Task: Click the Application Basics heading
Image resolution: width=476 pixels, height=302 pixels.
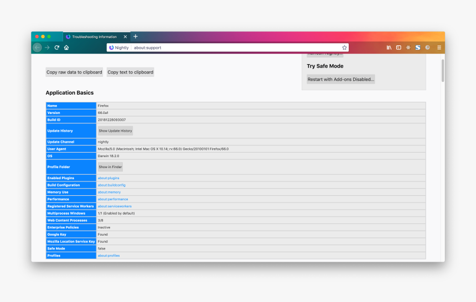Action: tap(70, 92)
